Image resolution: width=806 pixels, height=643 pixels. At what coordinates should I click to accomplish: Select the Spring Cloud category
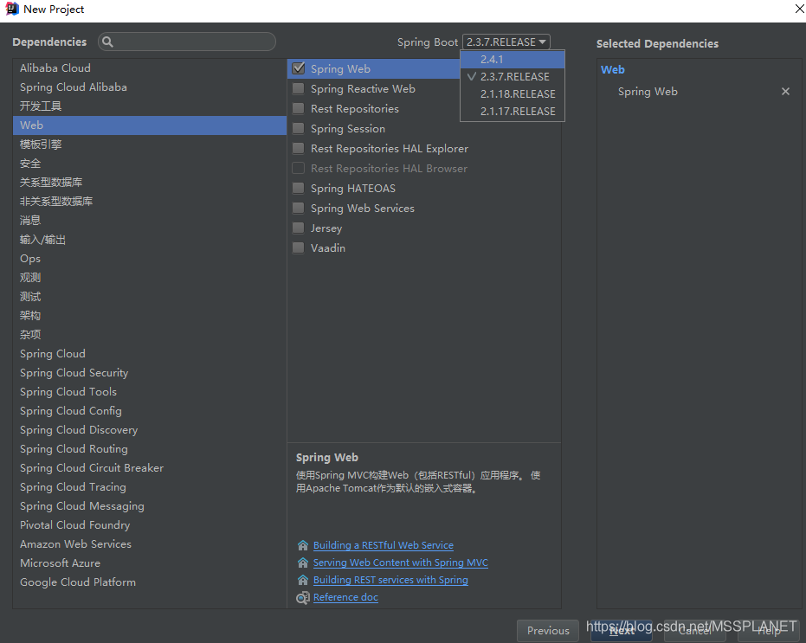pyautogui.click(x=150, y=354)
